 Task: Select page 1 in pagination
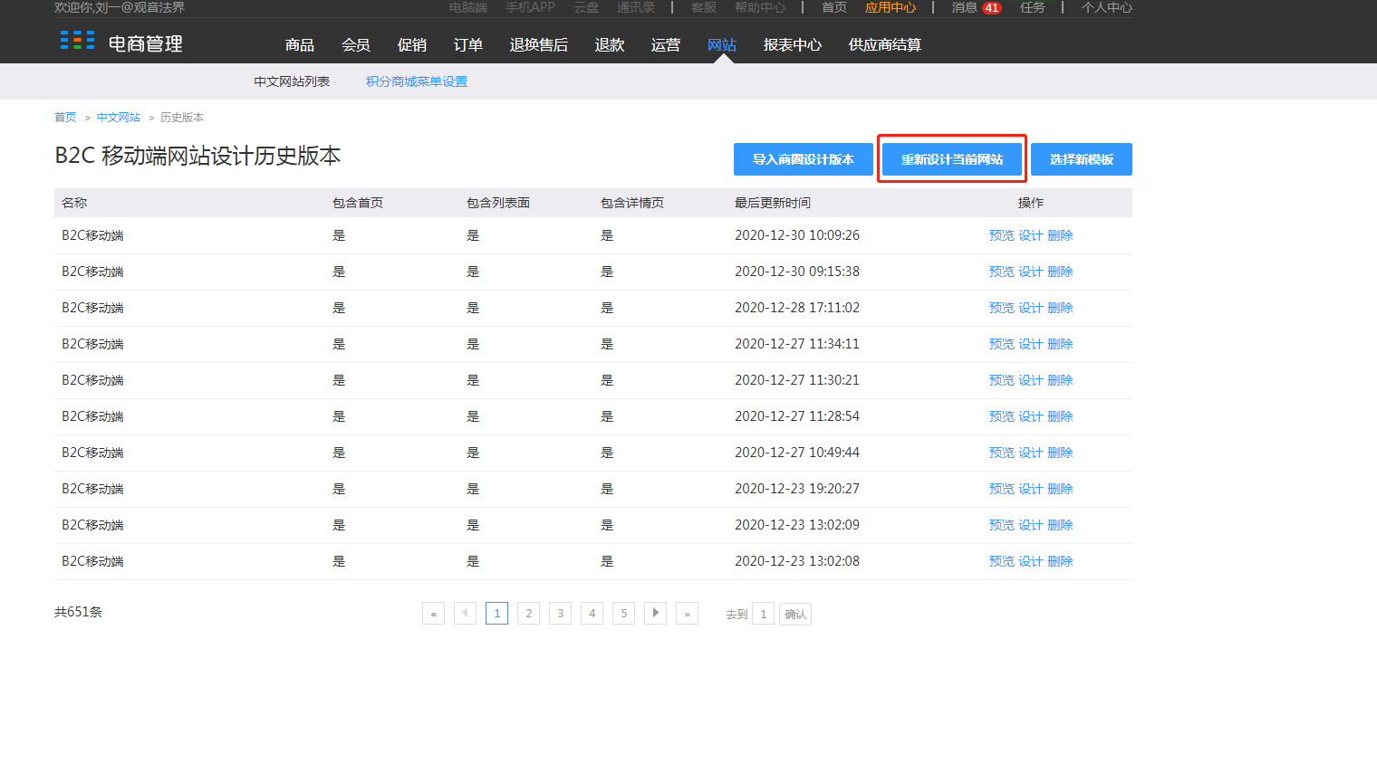point(496,614)
